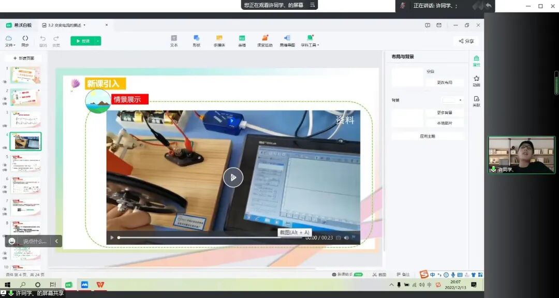Open the 课堂活动 classroom activity tool
559x298 pixels.
(264, 41)
